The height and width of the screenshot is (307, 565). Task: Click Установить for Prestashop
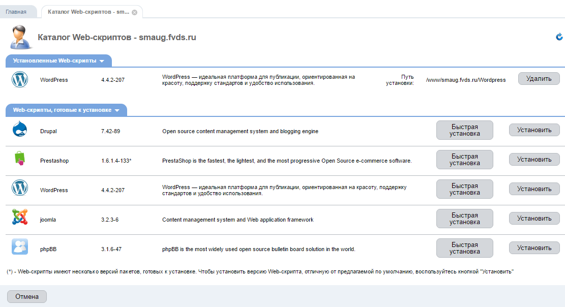(534, 160)
